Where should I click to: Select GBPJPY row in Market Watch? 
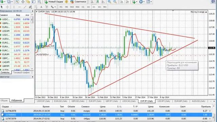(x=15, y=66)
